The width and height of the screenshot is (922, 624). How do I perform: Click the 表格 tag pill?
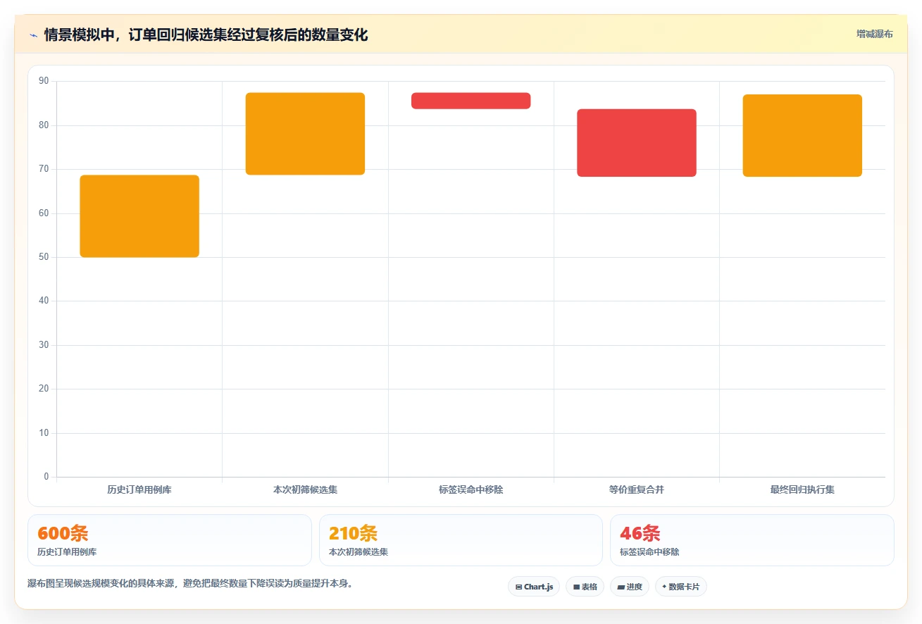pyautogui.click(x=585, y=587)
